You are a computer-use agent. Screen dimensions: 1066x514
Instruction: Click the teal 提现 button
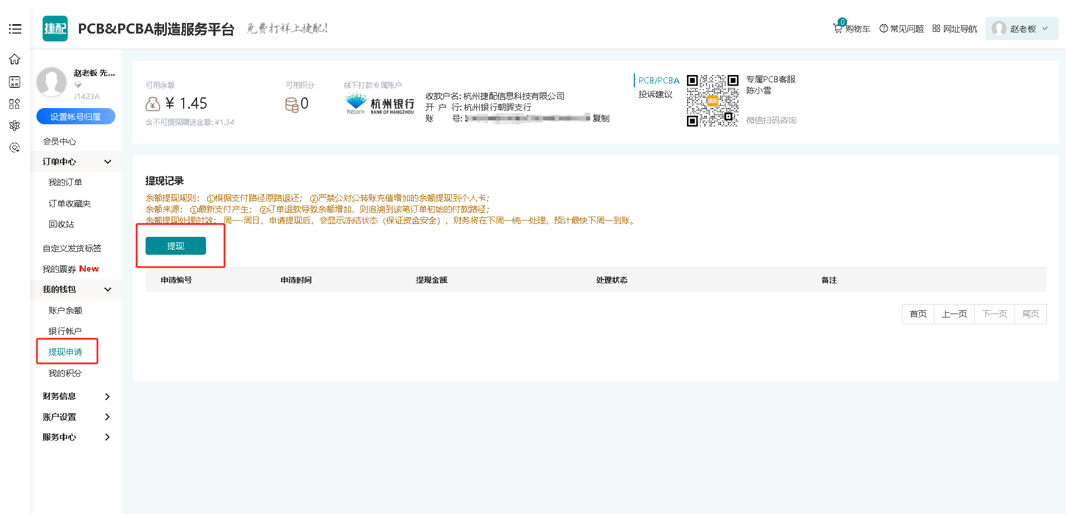pyautogui.click(x=176, y=246)
